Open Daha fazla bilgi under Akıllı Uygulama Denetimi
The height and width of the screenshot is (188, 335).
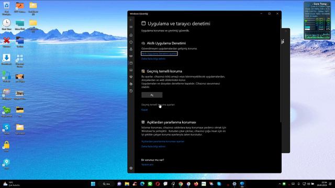pyautogui.click(x=153, y=59)
